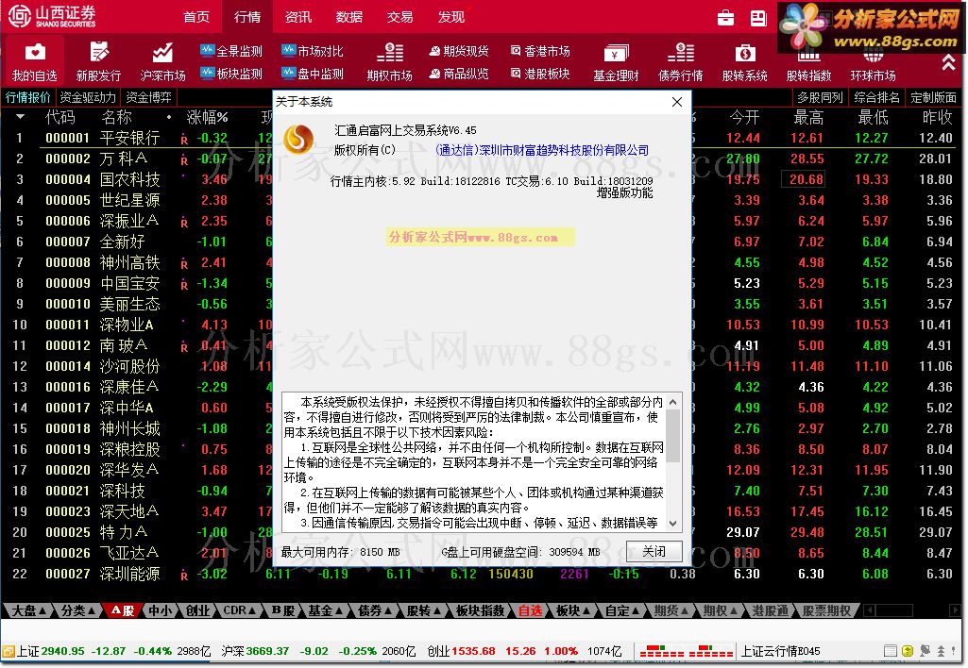Open 沪深市场 chart icon
This screenshot has width=968, height=668.
click(x=162, y=61)
